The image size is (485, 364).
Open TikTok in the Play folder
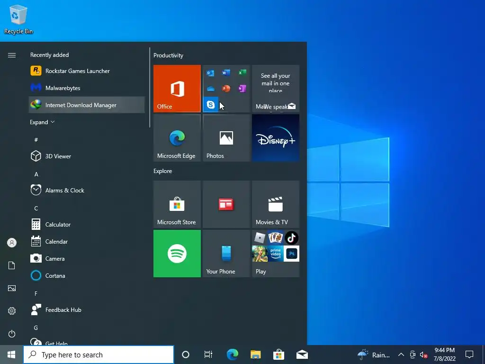(291, 238)
